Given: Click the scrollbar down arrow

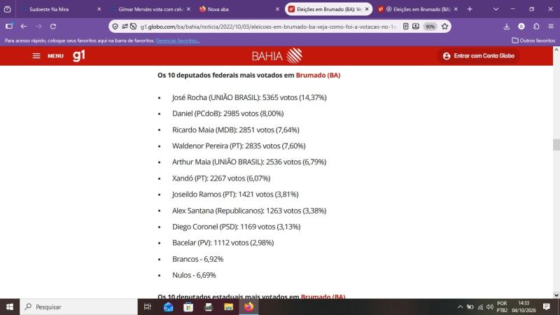Looking at the screenshot, I should (x=556, y=295).
